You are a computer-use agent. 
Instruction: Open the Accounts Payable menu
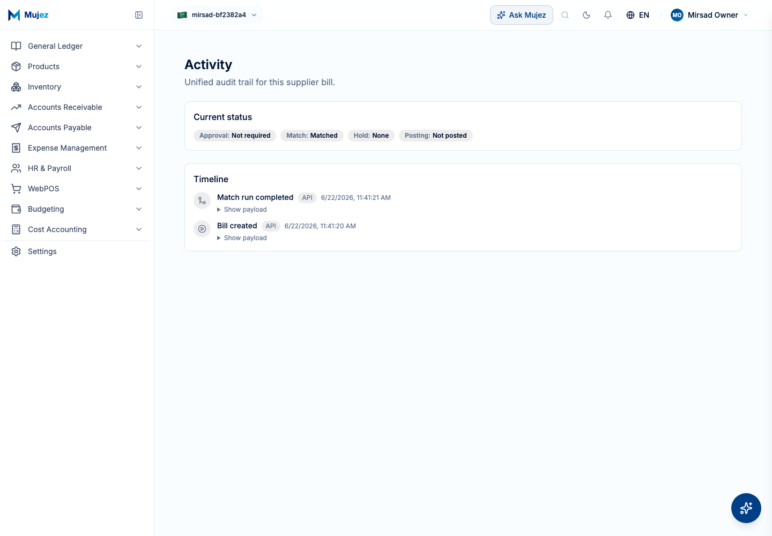(77, 128)
